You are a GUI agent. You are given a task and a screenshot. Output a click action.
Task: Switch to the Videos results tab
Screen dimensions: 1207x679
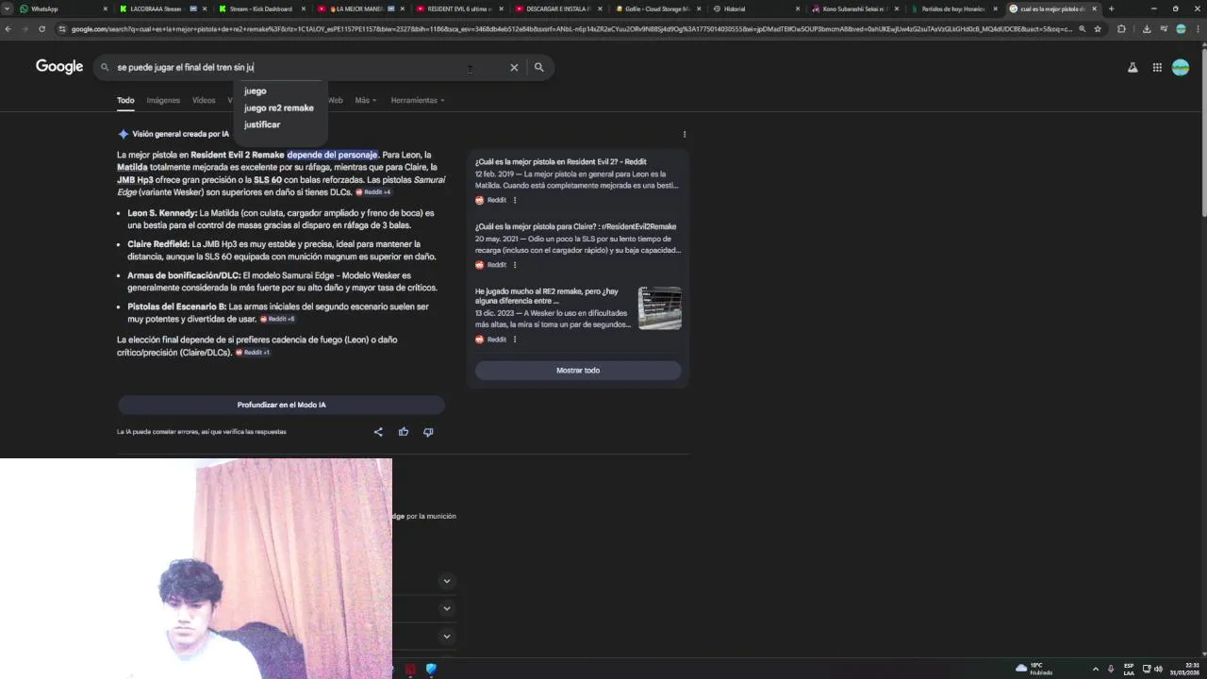click(x=204, y=100)
